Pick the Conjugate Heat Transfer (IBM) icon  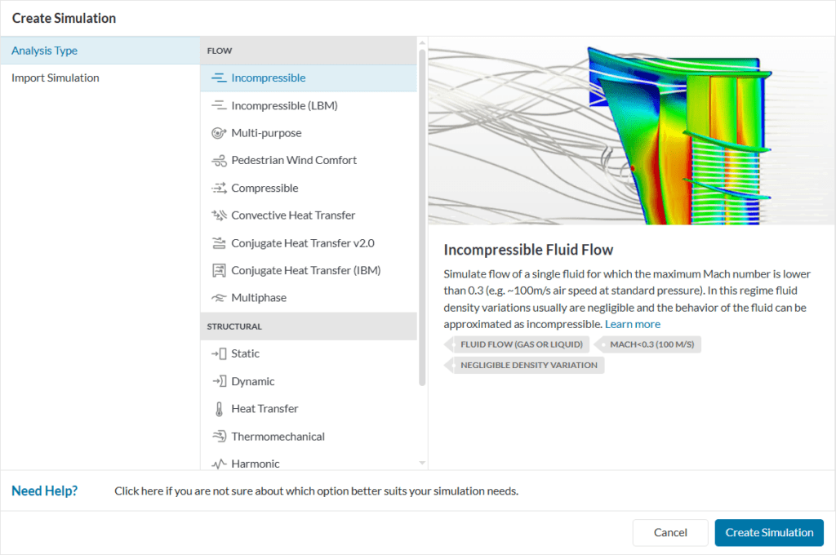[x=219, y=269]
